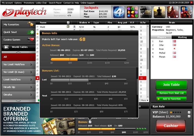Toggle the red highlighted row's favorite star
Image resolution: width=194 pixels, height=136 pixels.
tap(37, 78)
